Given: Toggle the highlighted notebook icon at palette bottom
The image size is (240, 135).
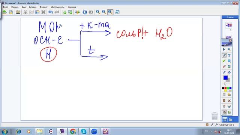Looking at the screenshot, I should (224, 112).
